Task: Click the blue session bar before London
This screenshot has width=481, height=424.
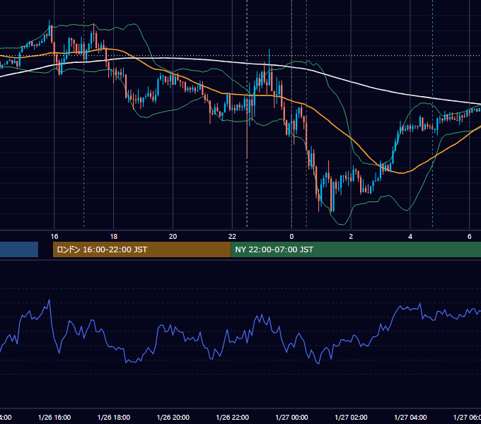Action: coord(19,249)
